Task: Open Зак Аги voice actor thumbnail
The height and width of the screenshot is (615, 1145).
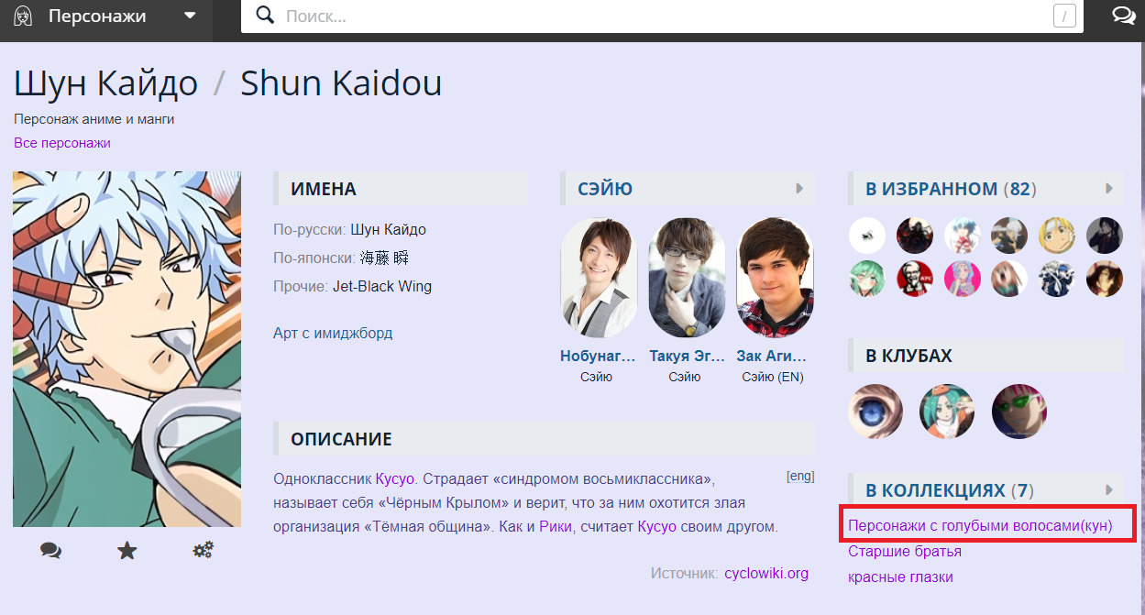Action: point(775,278)
